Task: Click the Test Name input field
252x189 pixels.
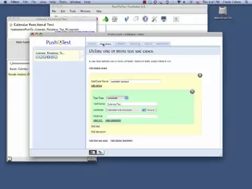Action: pos(132,104)
